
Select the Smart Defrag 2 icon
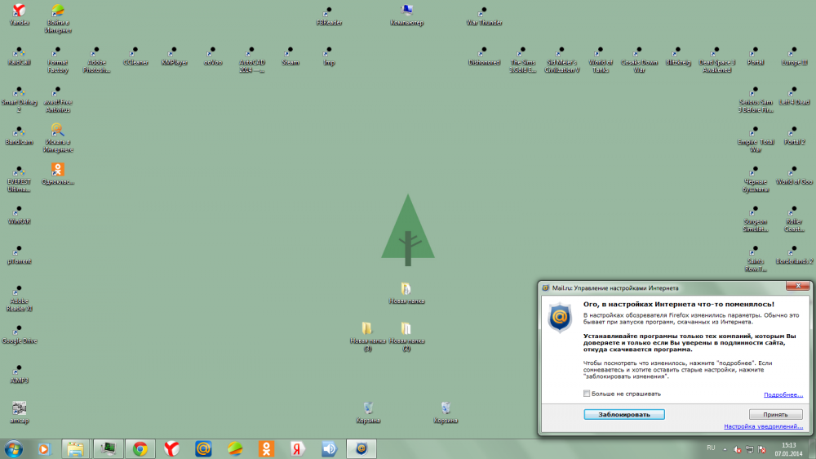point(20,99)
